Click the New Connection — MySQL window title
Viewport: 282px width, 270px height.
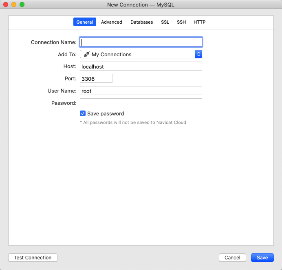(141, 4)
